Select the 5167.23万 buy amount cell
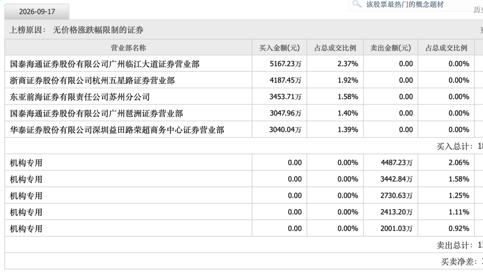Viewport: 483px width, 273px height. [x=279, y=64]
